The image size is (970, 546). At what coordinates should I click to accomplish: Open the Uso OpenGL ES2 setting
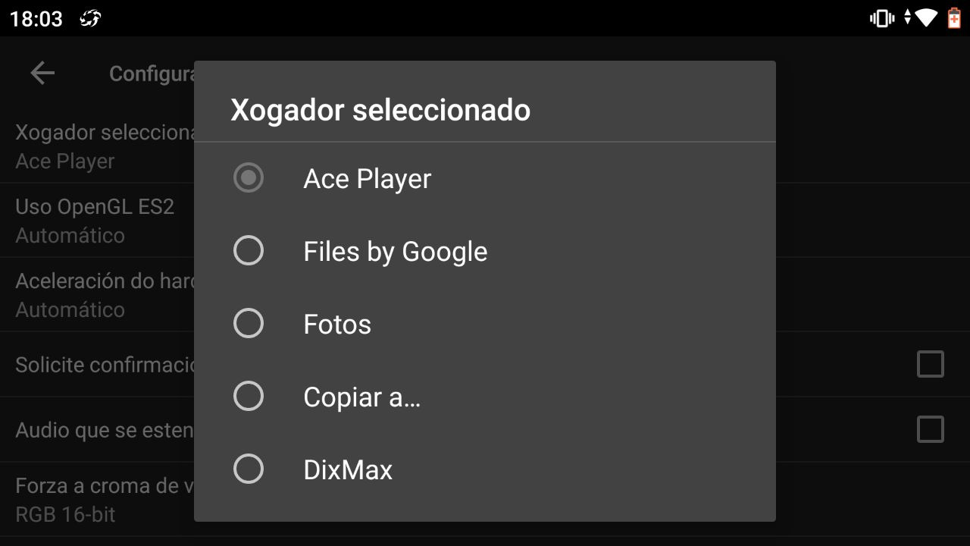tap(97, 221)
